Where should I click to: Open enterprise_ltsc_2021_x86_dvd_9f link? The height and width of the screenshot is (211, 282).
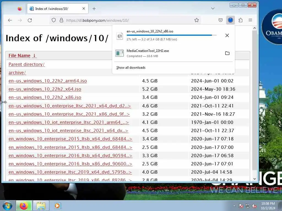(x=69, y=114)
